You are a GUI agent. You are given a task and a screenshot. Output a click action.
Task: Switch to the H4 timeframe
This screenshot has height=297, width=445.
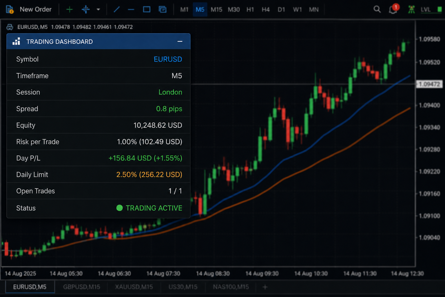click(266, 10)
